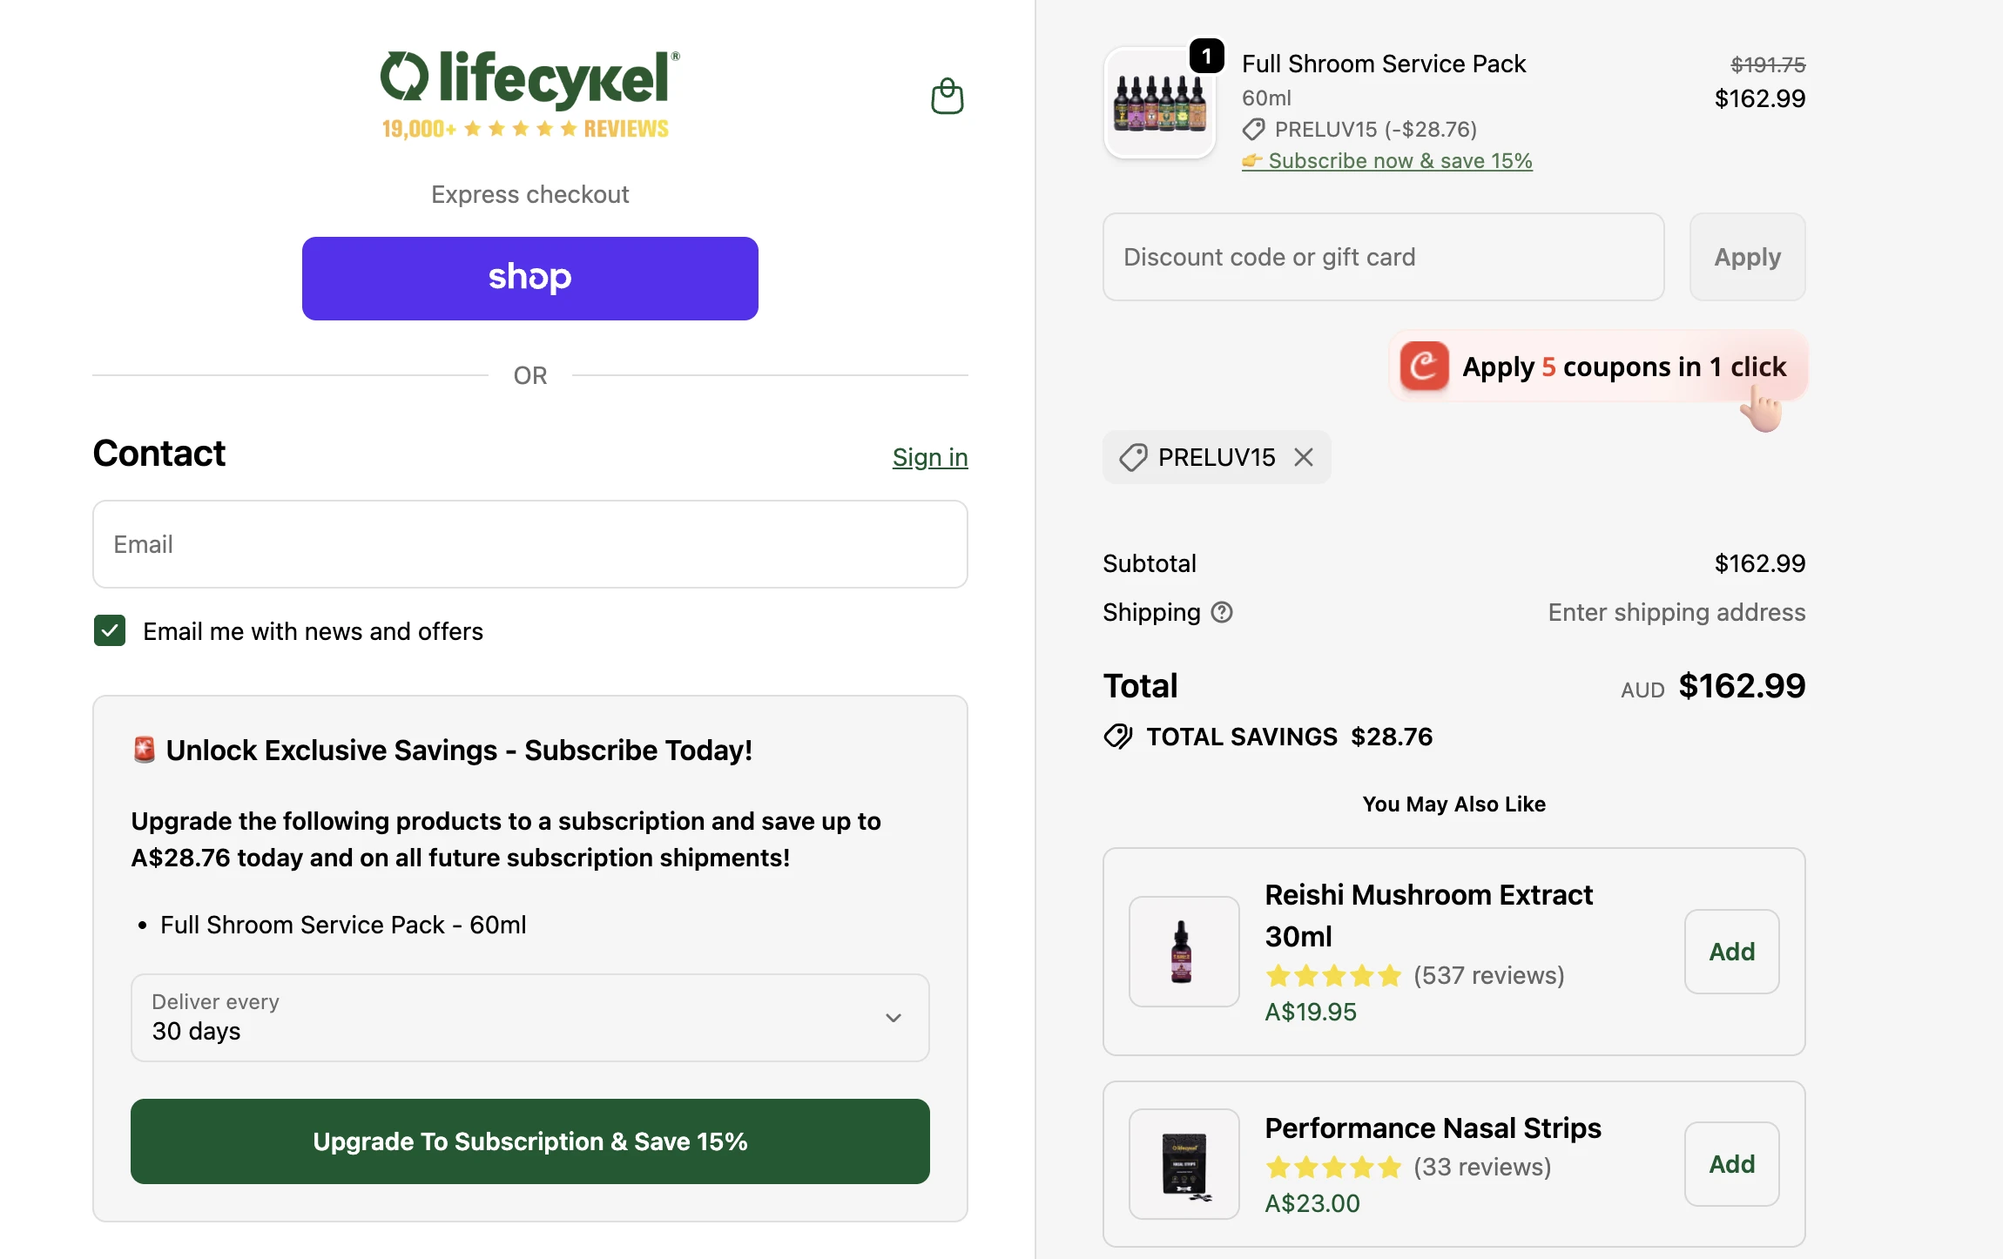Click Upgrade To Subscription & Save 15%
Screen dimensions: 2003x1259
click(529, 1141)
